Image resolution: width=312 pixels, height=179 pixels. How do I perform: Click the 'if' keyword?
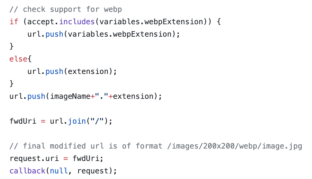pyautogui.click(x=14, y=22)
